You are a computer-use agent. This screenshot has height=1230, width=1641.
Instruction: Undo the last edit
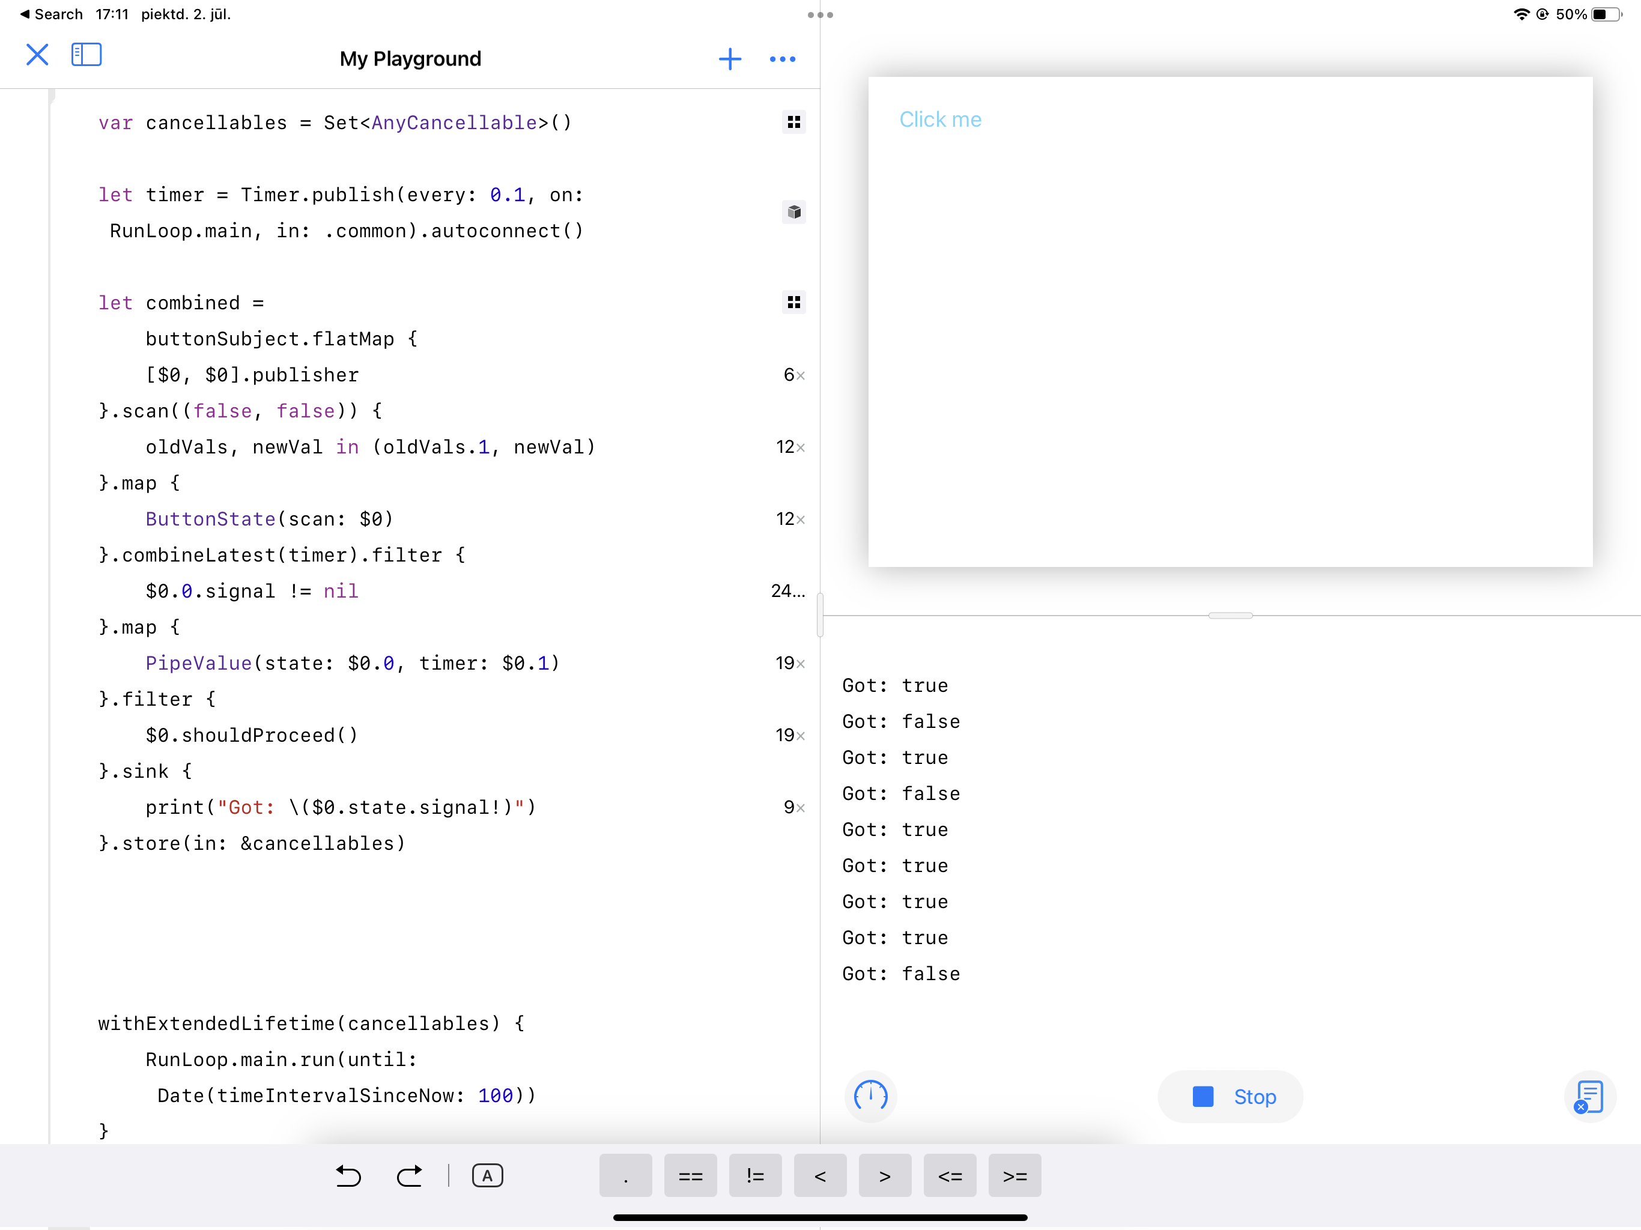(348, 1176)
